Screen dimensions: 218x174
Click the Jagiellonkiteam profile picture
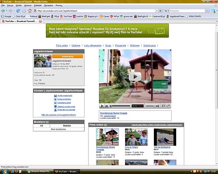pyautogui.click(x=43, y=61)
